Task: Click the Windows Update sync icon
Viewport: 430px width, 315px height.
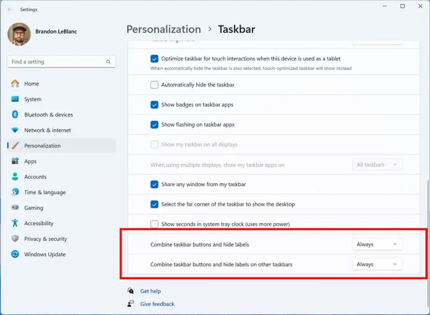Action: point(15,254)
